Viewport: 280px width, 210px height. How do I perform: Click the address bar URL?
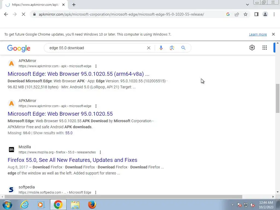(121, 14)
